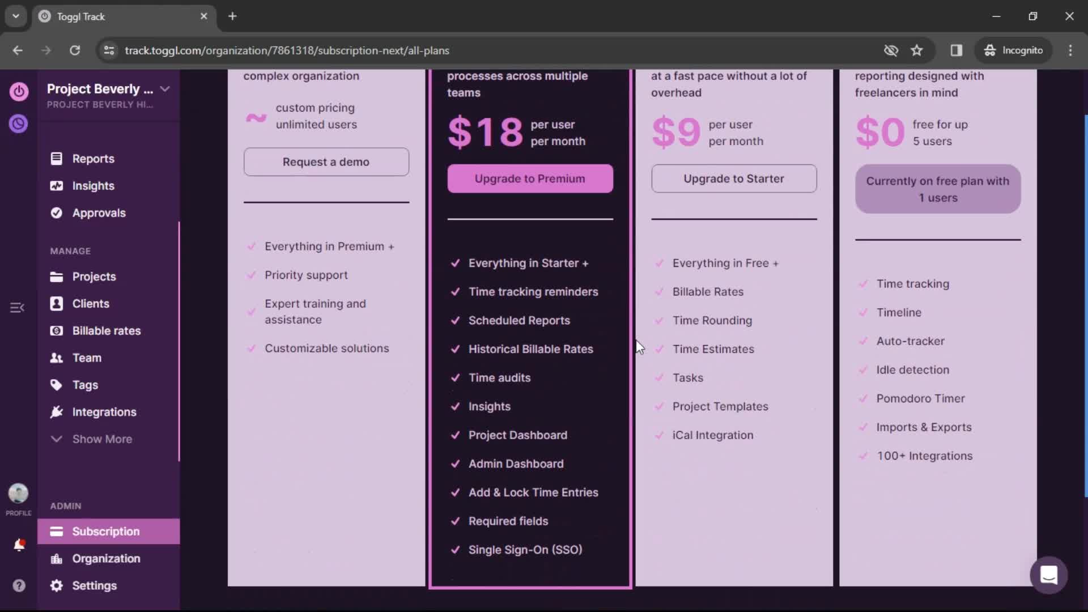The width and height of the screenshot is (1088, 612).
Task: Open Subscription admin page
Action: (x=105, y=532)
